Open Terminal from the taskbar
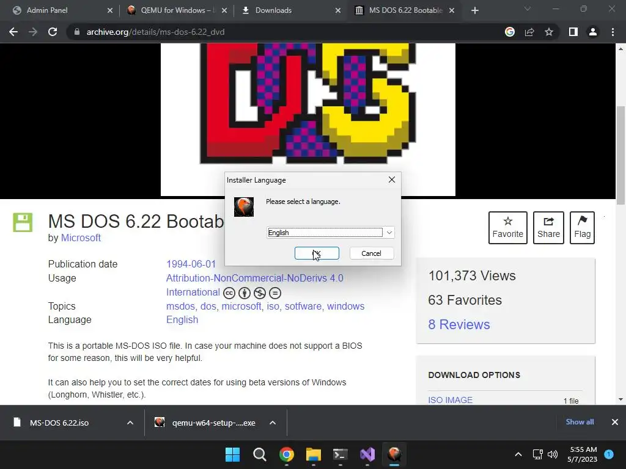 340,454
